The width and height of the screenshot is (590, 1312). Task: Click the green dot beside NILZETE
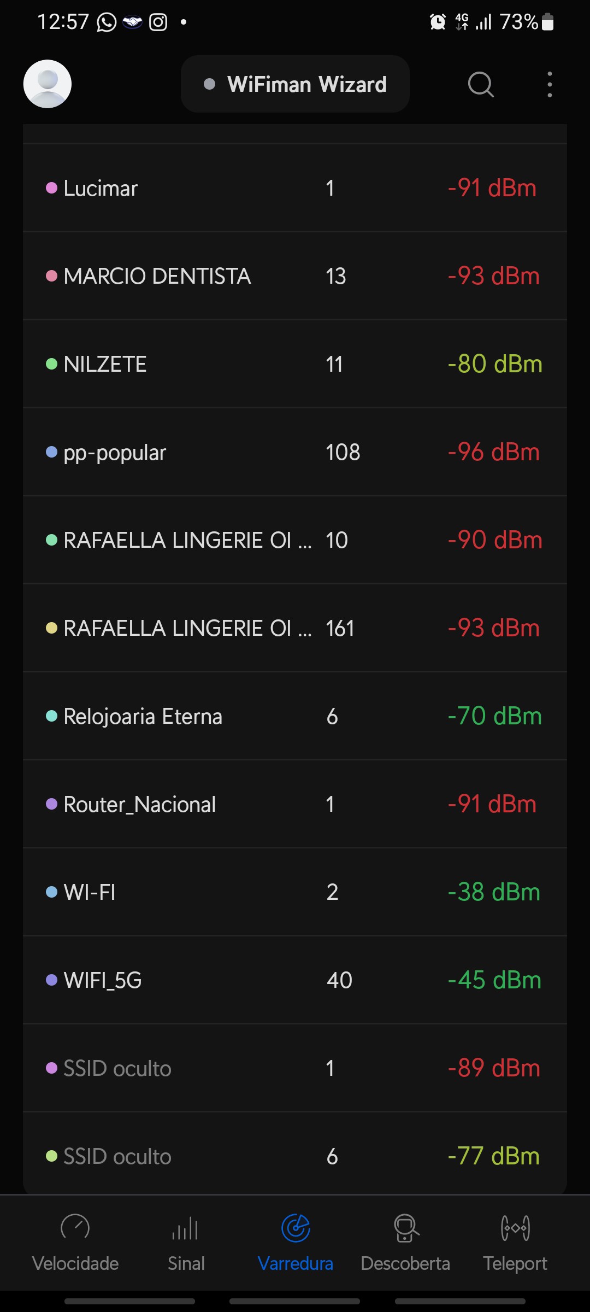pyautogui.click(x=52, y=364)
